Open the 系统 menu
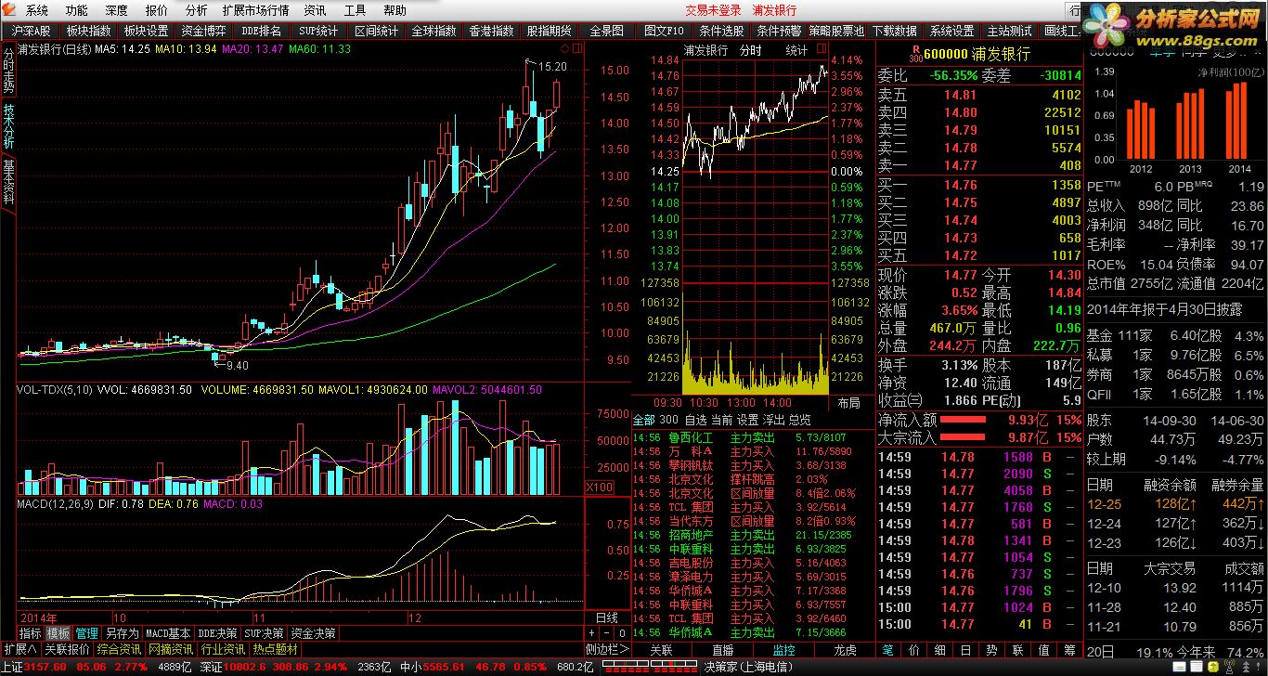Image resolution: width=1268 pixels, height=676 pixels. [37, 10]
